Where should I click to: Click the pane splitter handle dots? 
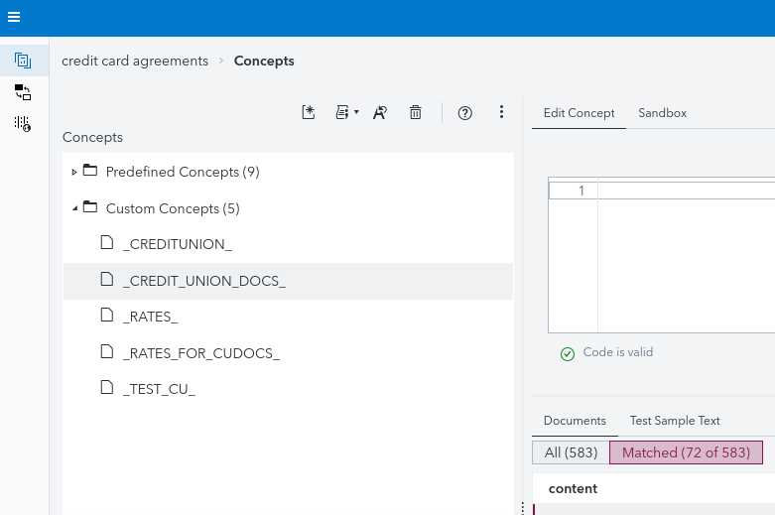pyautogui.click(x=522, y=508)
